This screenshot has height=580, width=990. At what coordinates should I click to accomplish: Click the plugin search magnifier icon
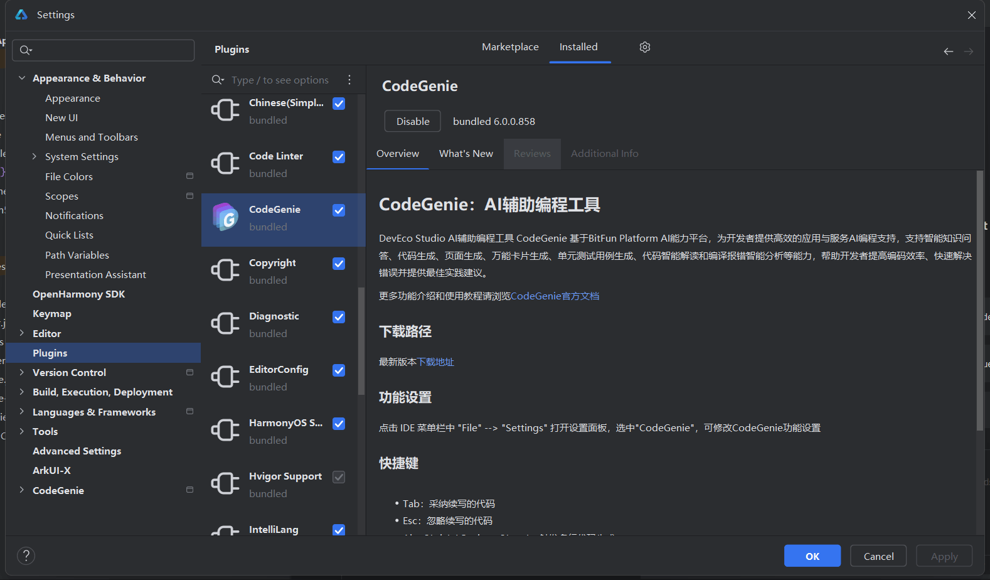click(x=218, y=80)
